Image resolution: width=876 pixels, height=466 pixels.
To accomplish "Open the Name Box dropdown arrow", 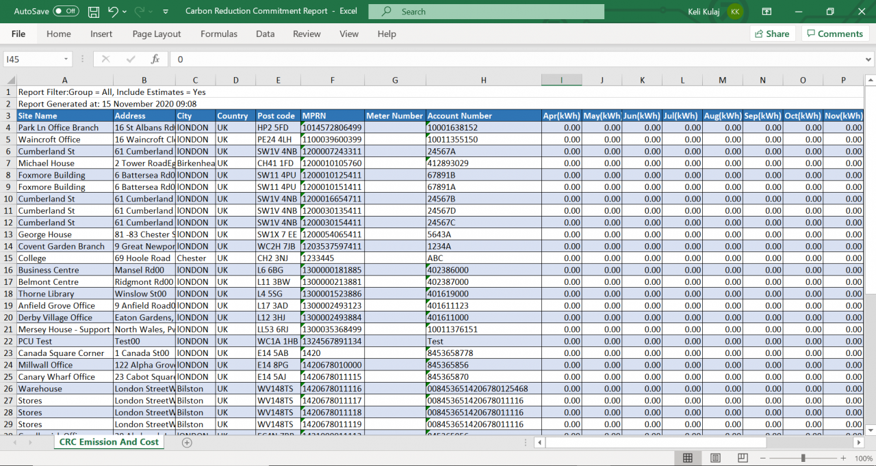I will click(x=66, y=59).
